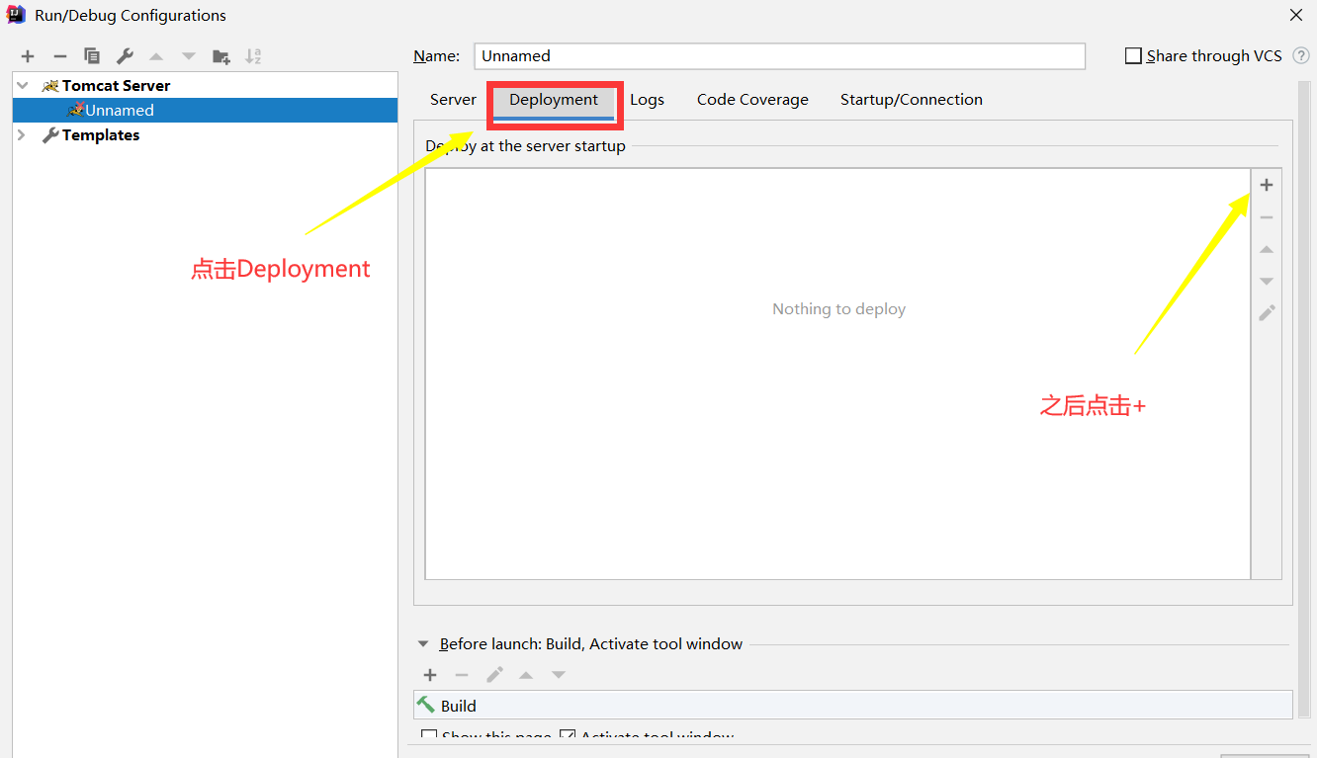The width and height of the screenshot is (1317, 758).
Task: Open help next to Share through VCS
Action: [x=1301, y=56]
